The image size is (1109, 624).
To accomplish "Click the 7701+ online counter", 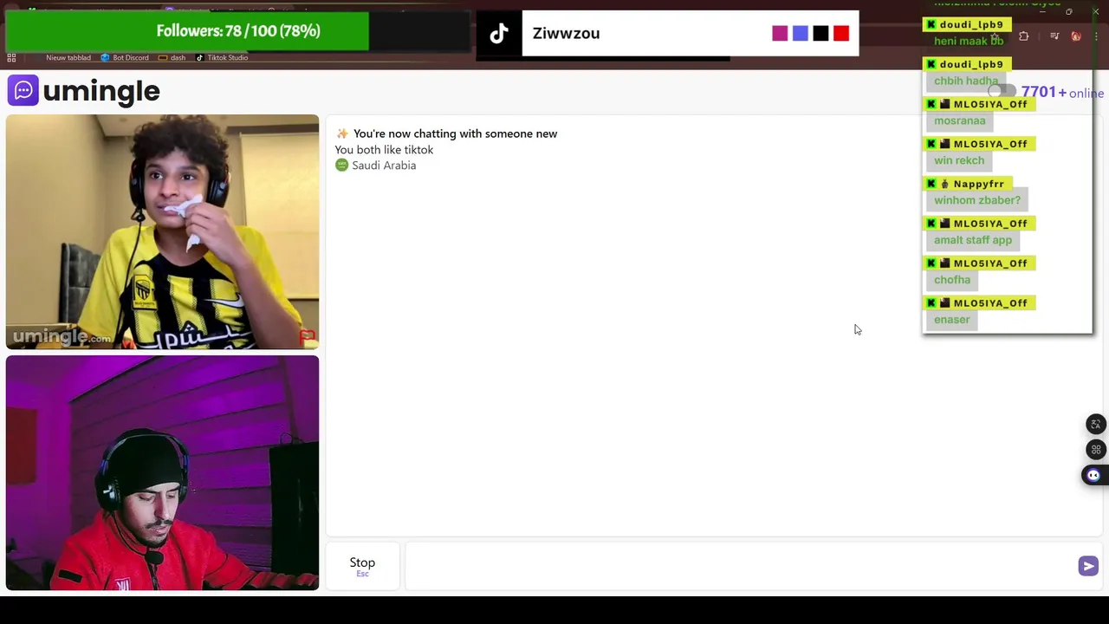I will 1062,92.
